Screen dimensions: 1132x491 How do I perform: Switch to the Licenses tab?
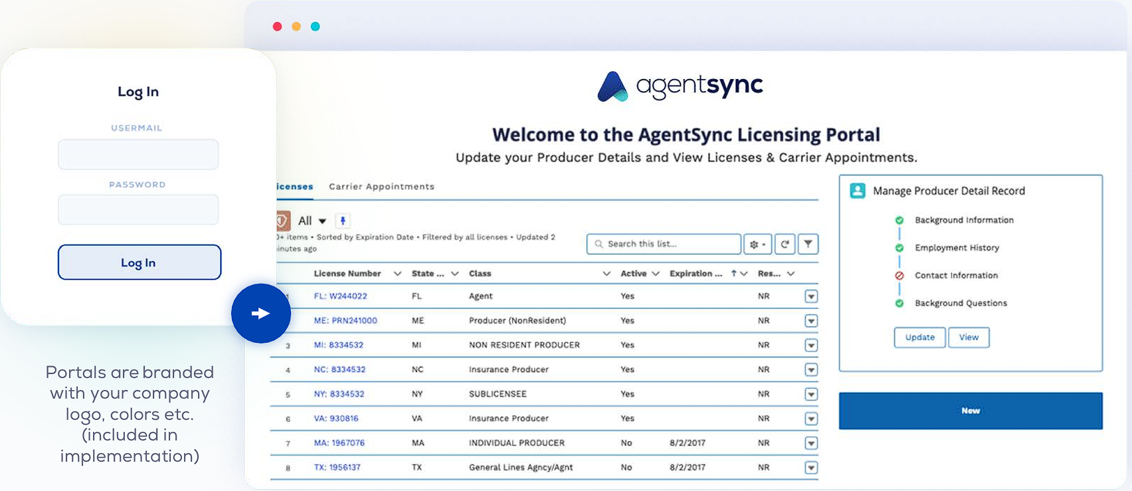[294, 187]
